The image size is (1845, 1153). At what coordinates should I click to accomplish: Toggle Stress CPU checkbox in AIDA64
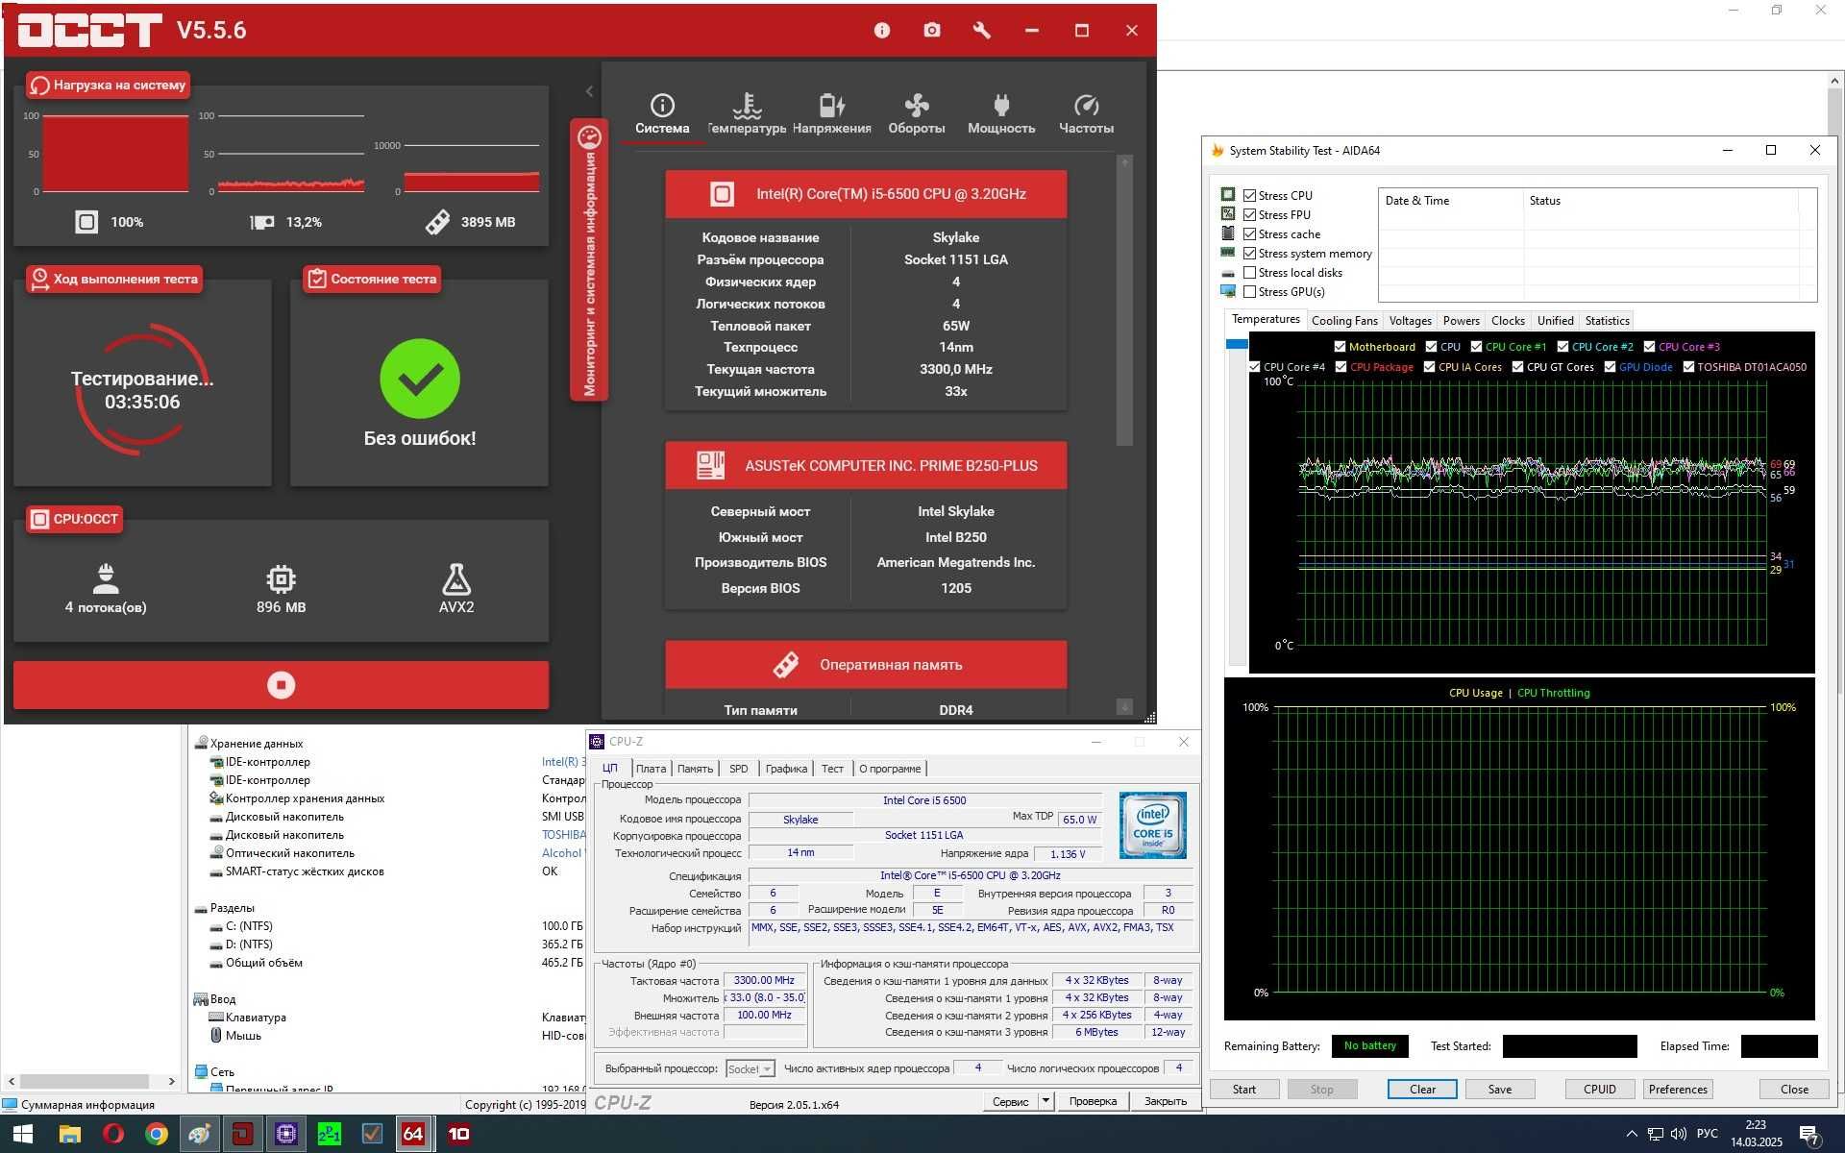[x=1249, y=195]
